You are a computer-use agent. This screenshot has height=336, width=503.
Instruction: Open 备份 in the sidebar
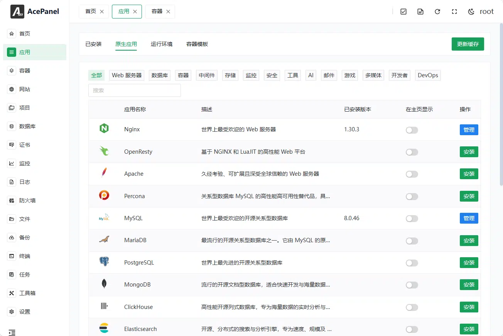(35, 238)
